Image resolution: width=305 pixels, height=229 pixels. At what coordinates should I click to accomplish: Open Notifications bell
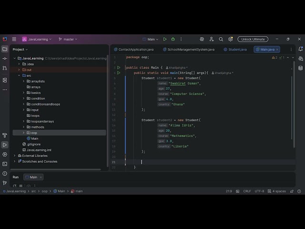[x=301, y=49]
